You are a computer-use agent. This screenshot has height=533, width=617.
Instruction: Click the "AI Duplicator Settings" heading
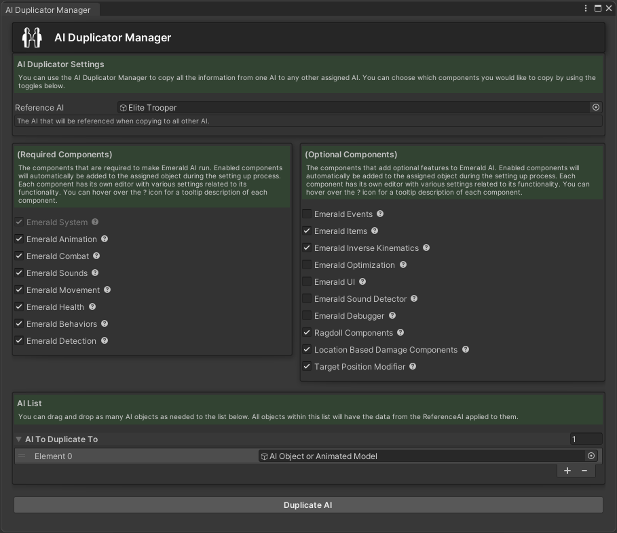pyautogui.click(x=60, y=64)
